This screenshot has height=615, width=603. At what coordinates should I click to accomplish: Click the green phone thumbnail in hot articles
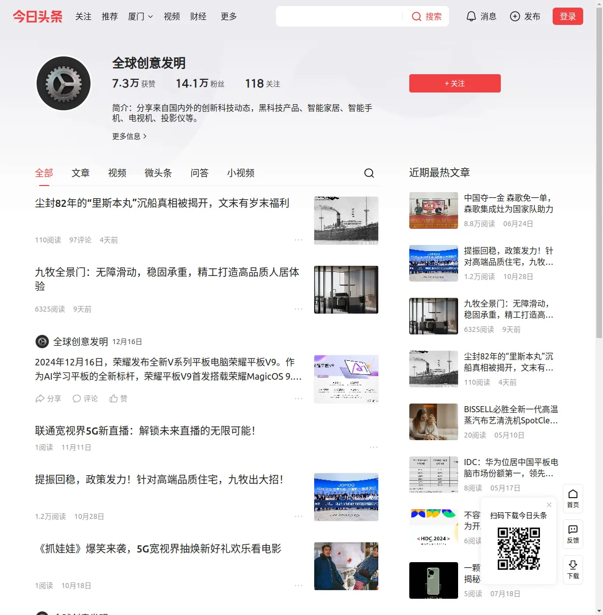pos(434,580)
